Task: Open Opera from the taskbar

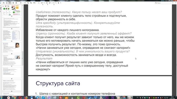Action: pos(20,98)
